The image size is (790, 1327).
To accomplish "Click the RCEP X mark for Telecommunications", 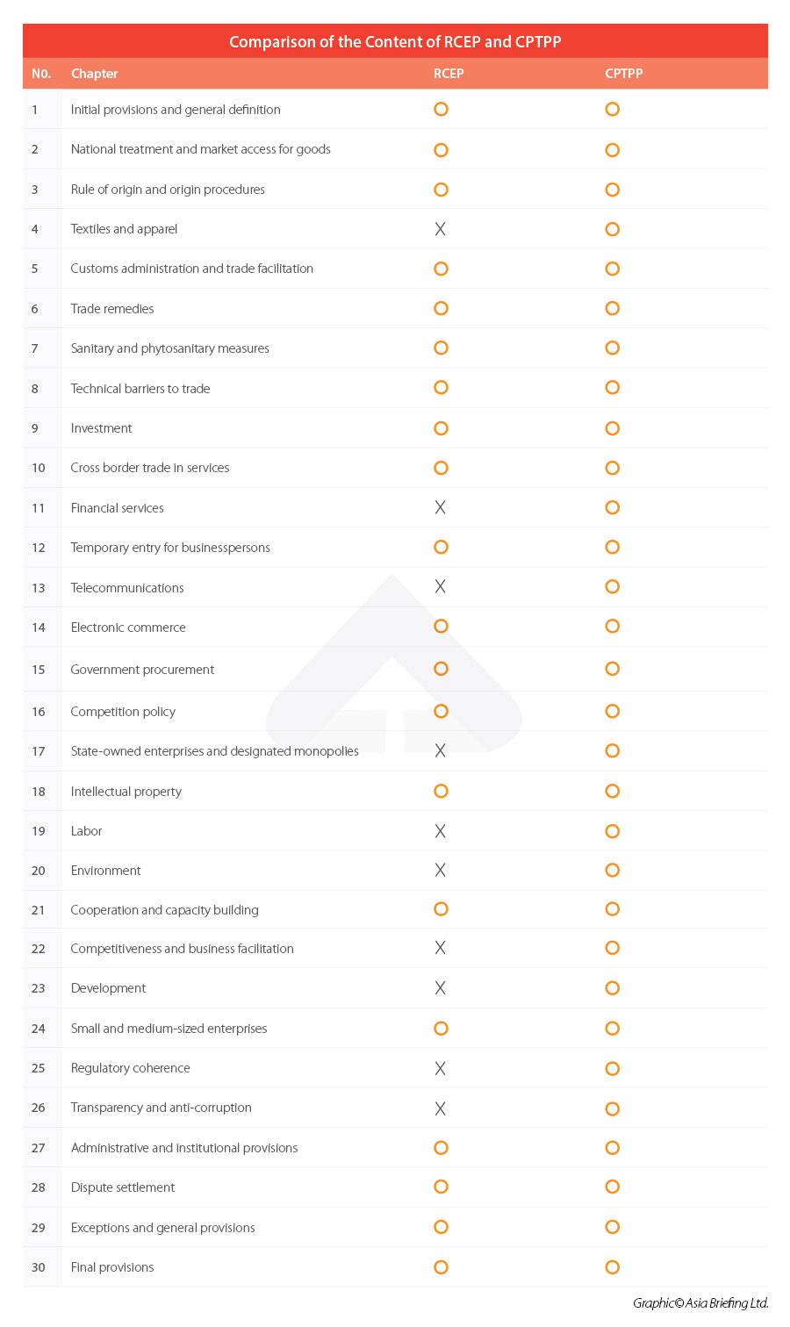I will click(x=441, y=586).
